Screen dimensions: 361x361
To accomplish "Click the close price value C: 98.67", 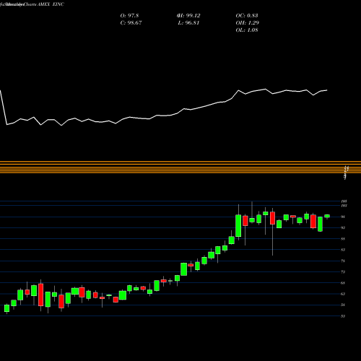I will pyautogui.click(x=131, y=23).
